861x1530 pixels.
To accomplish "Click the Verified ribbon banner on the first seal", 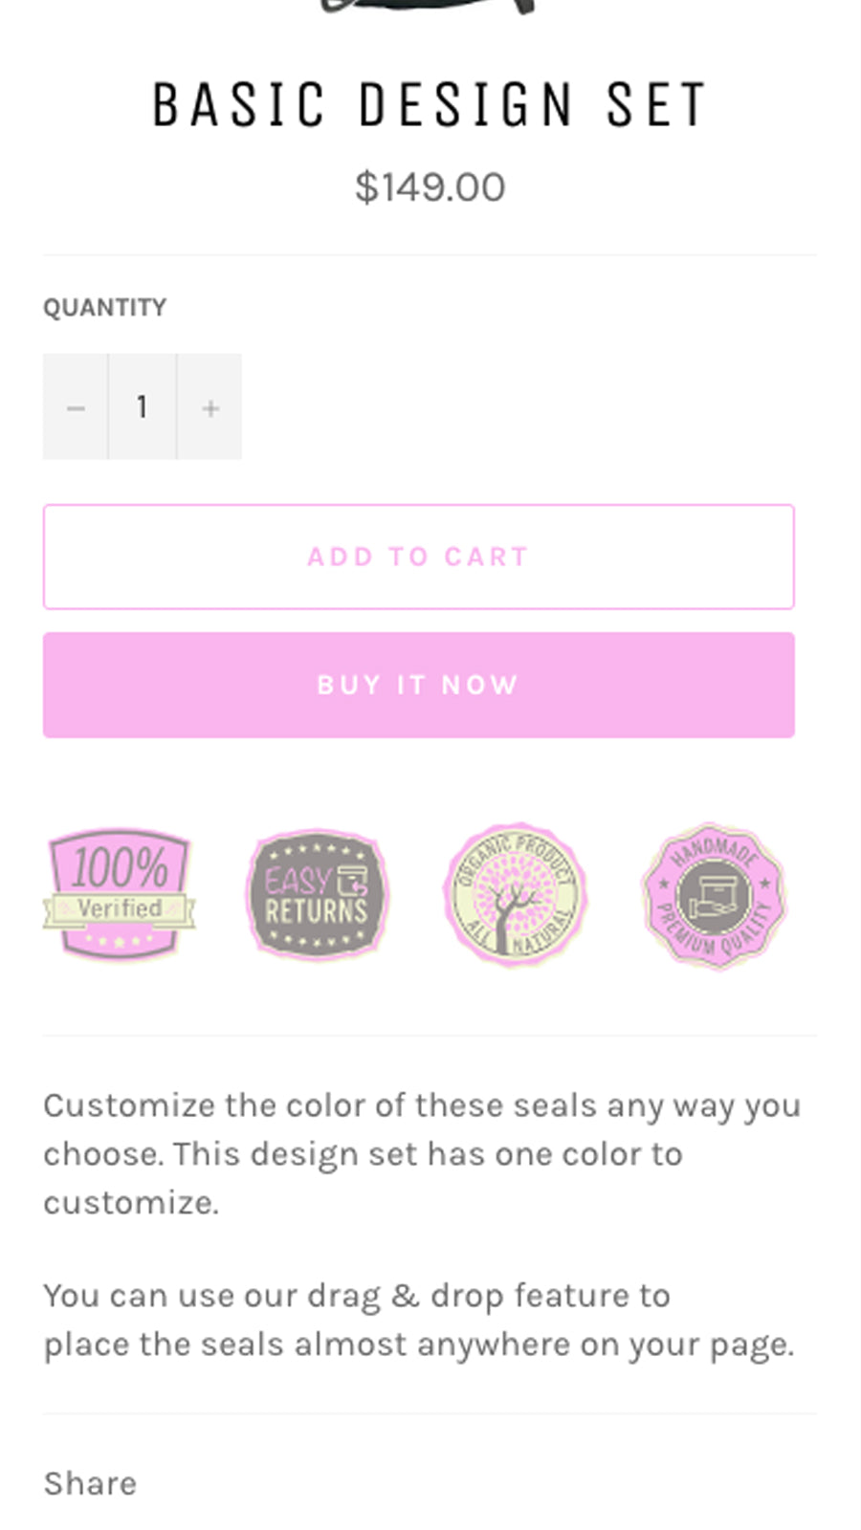I will 119,908.
